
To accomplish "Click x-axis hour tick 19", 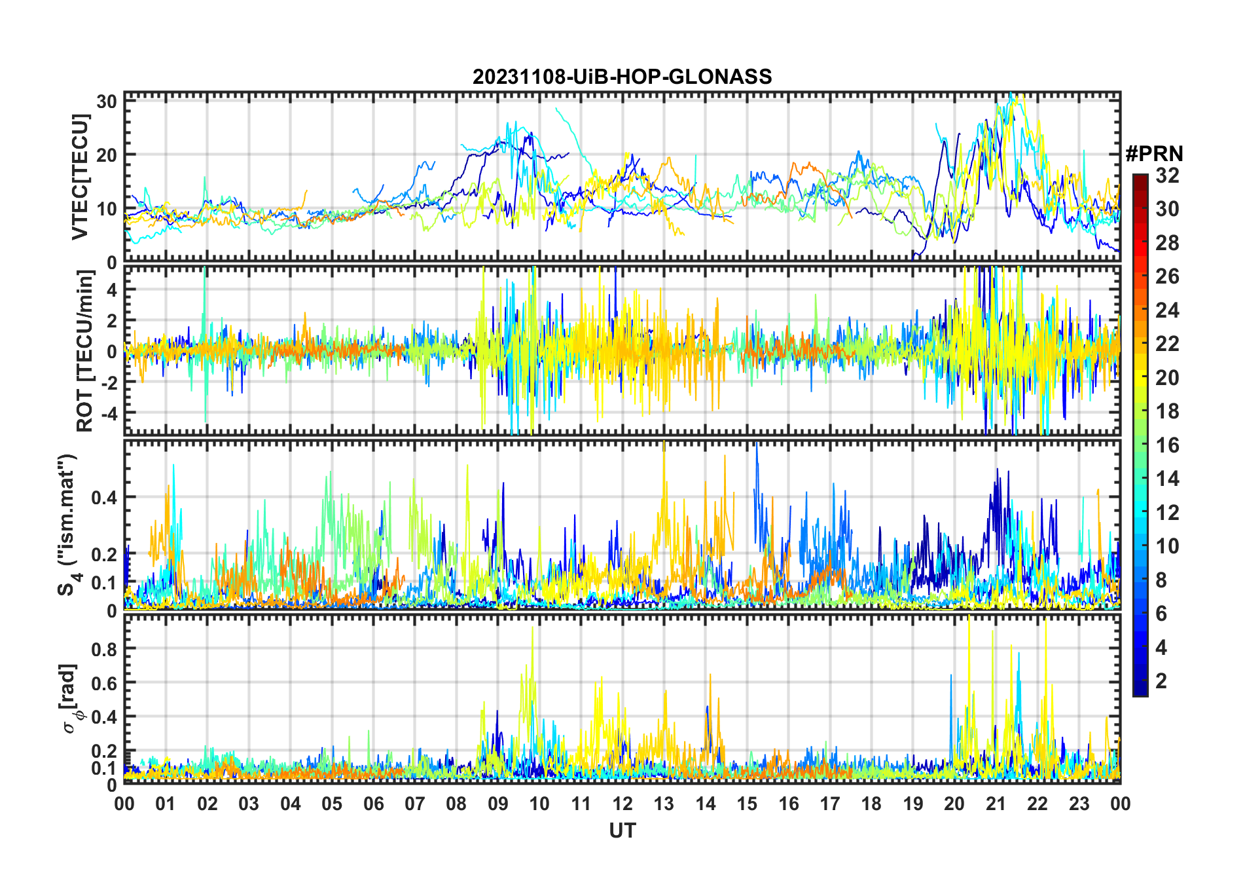I will (913, 804).
